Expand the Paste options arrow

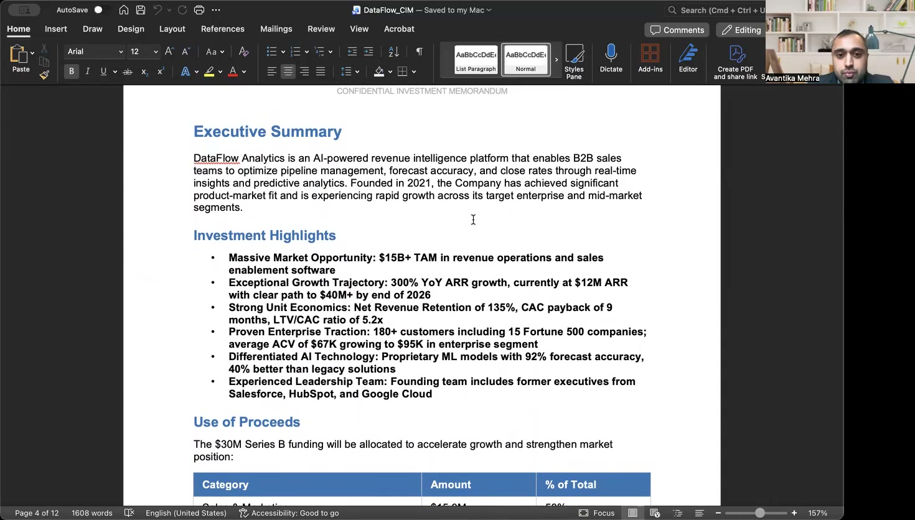32,53
